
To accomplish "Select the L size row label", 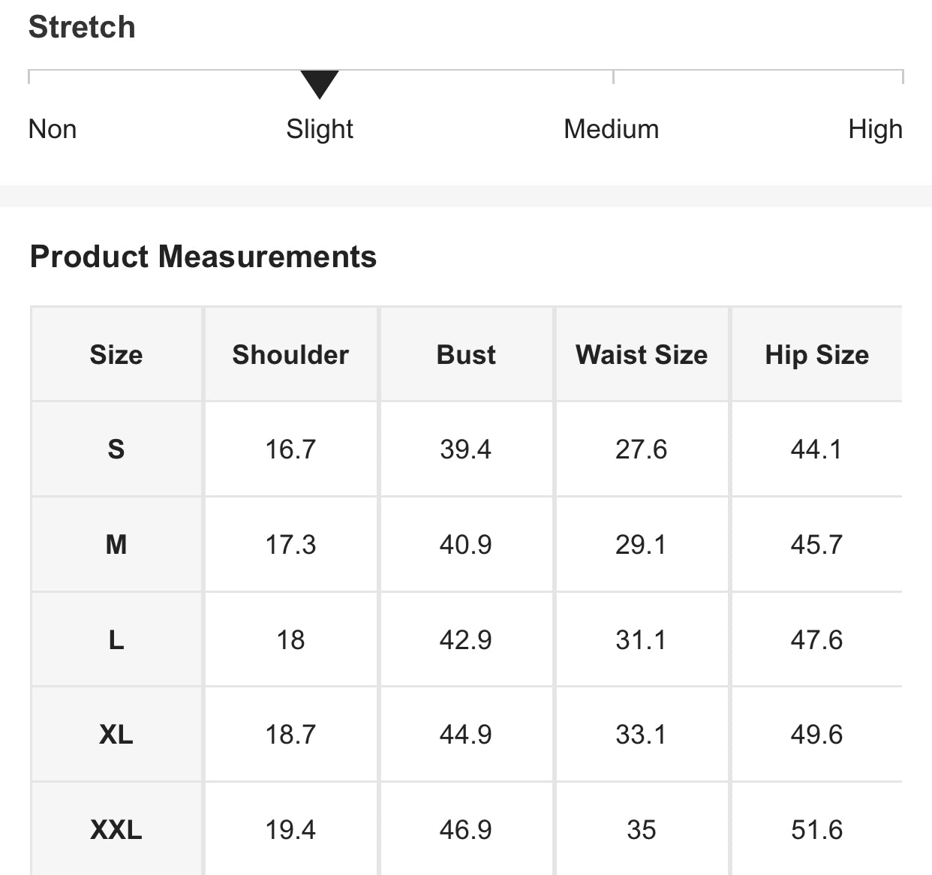I will pos(116,639).
